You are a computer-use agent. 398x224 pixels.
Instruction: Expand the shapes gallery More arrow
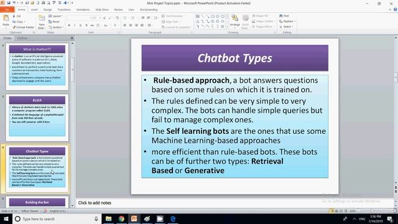click(227, 26)
